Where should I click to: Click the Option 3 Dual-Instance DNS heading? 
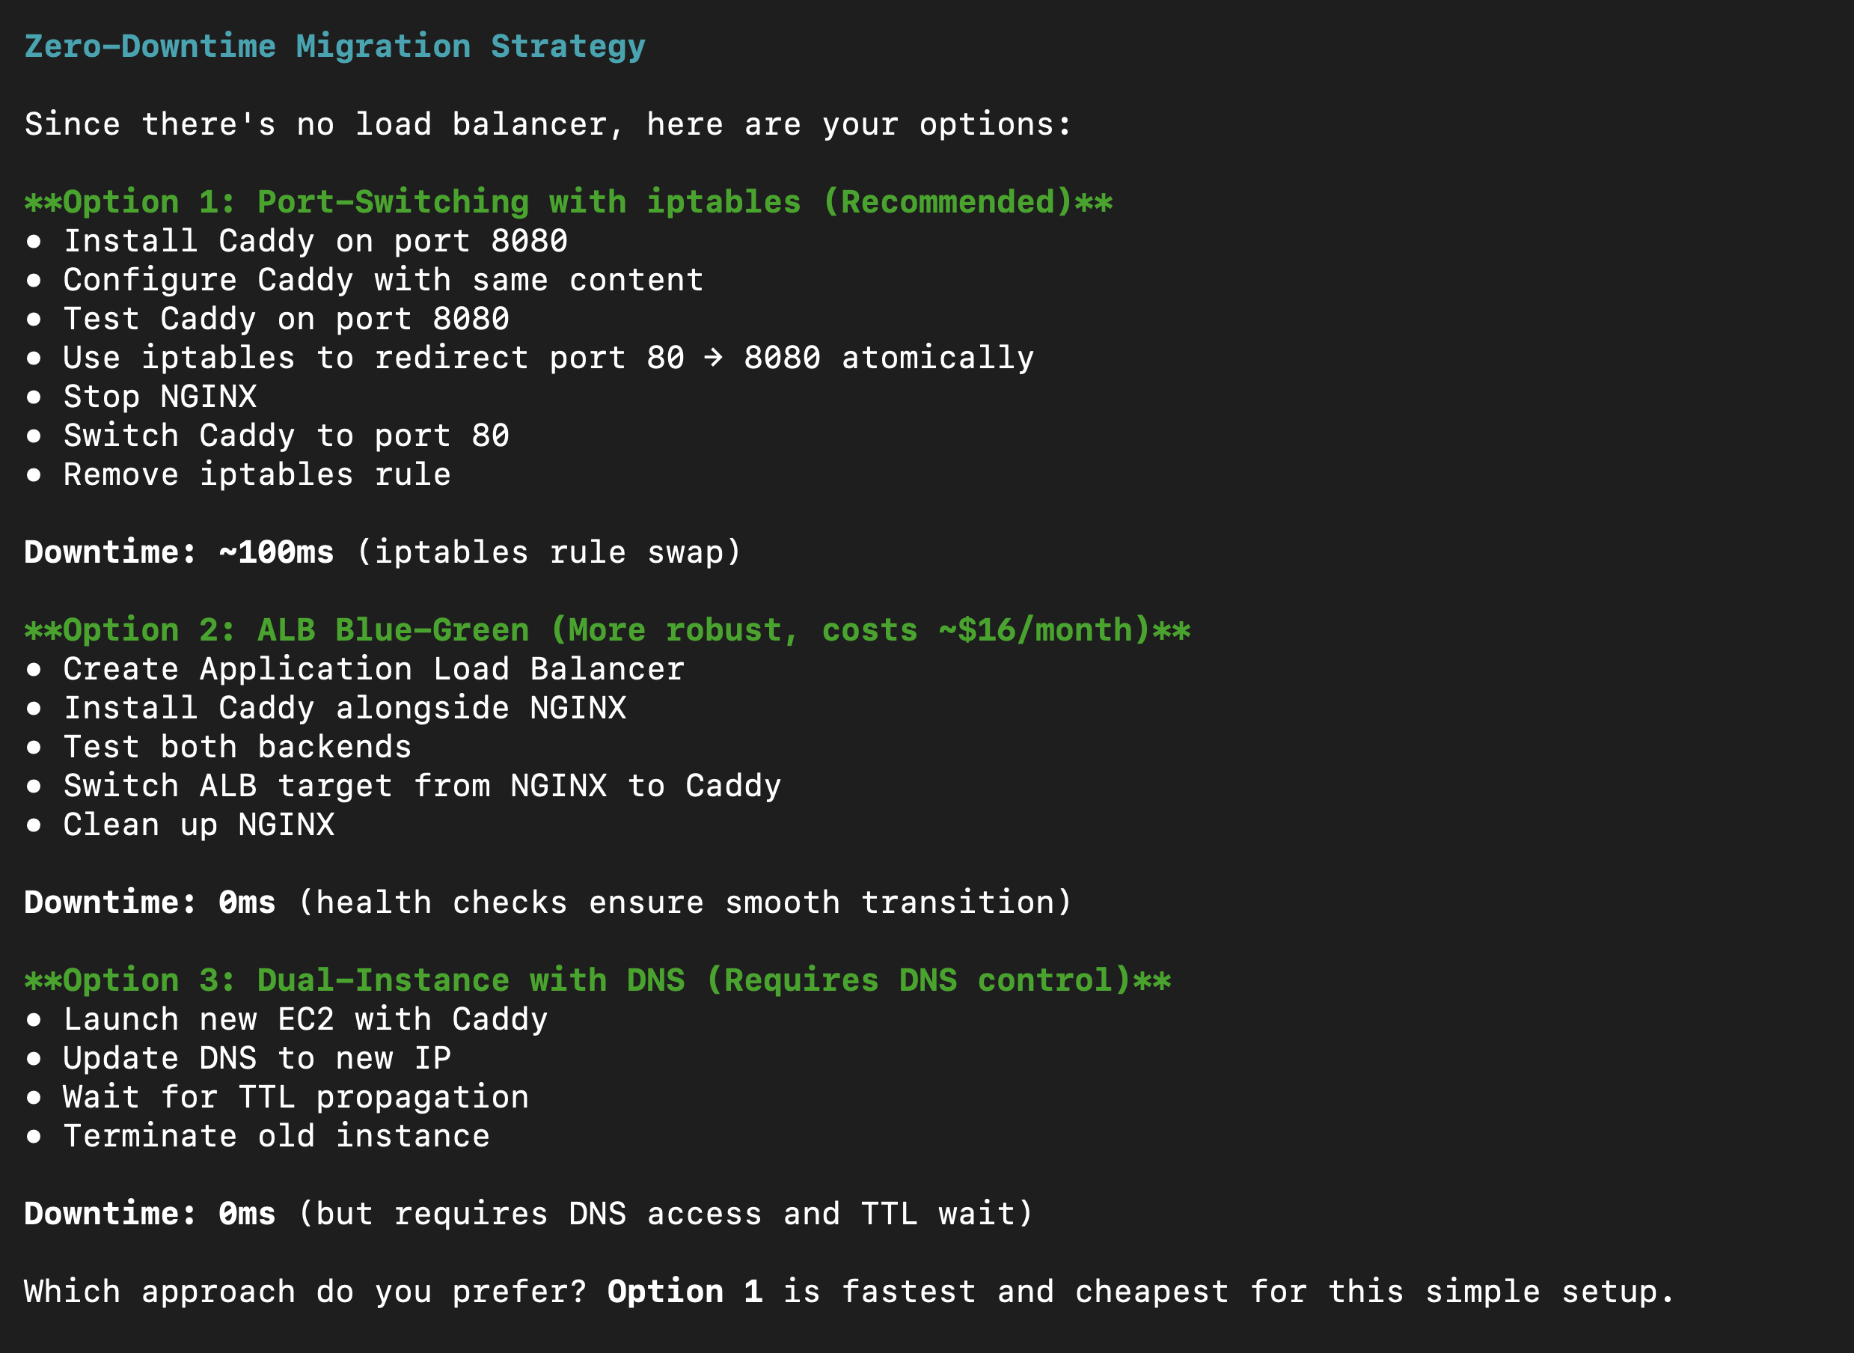[597, 980]
